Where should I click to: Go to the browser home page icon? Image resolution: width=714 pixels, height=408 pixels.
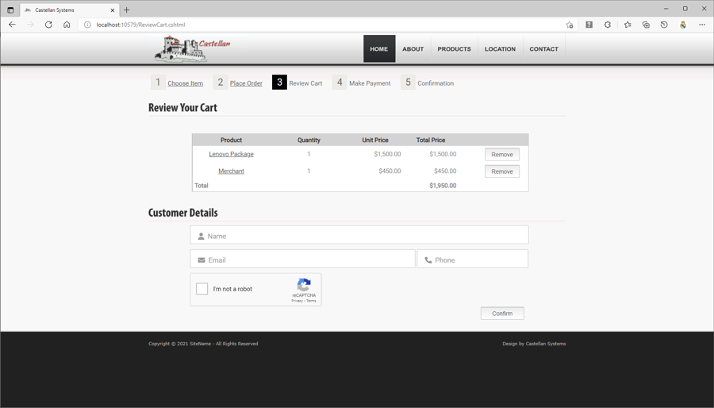coord(67,25)
